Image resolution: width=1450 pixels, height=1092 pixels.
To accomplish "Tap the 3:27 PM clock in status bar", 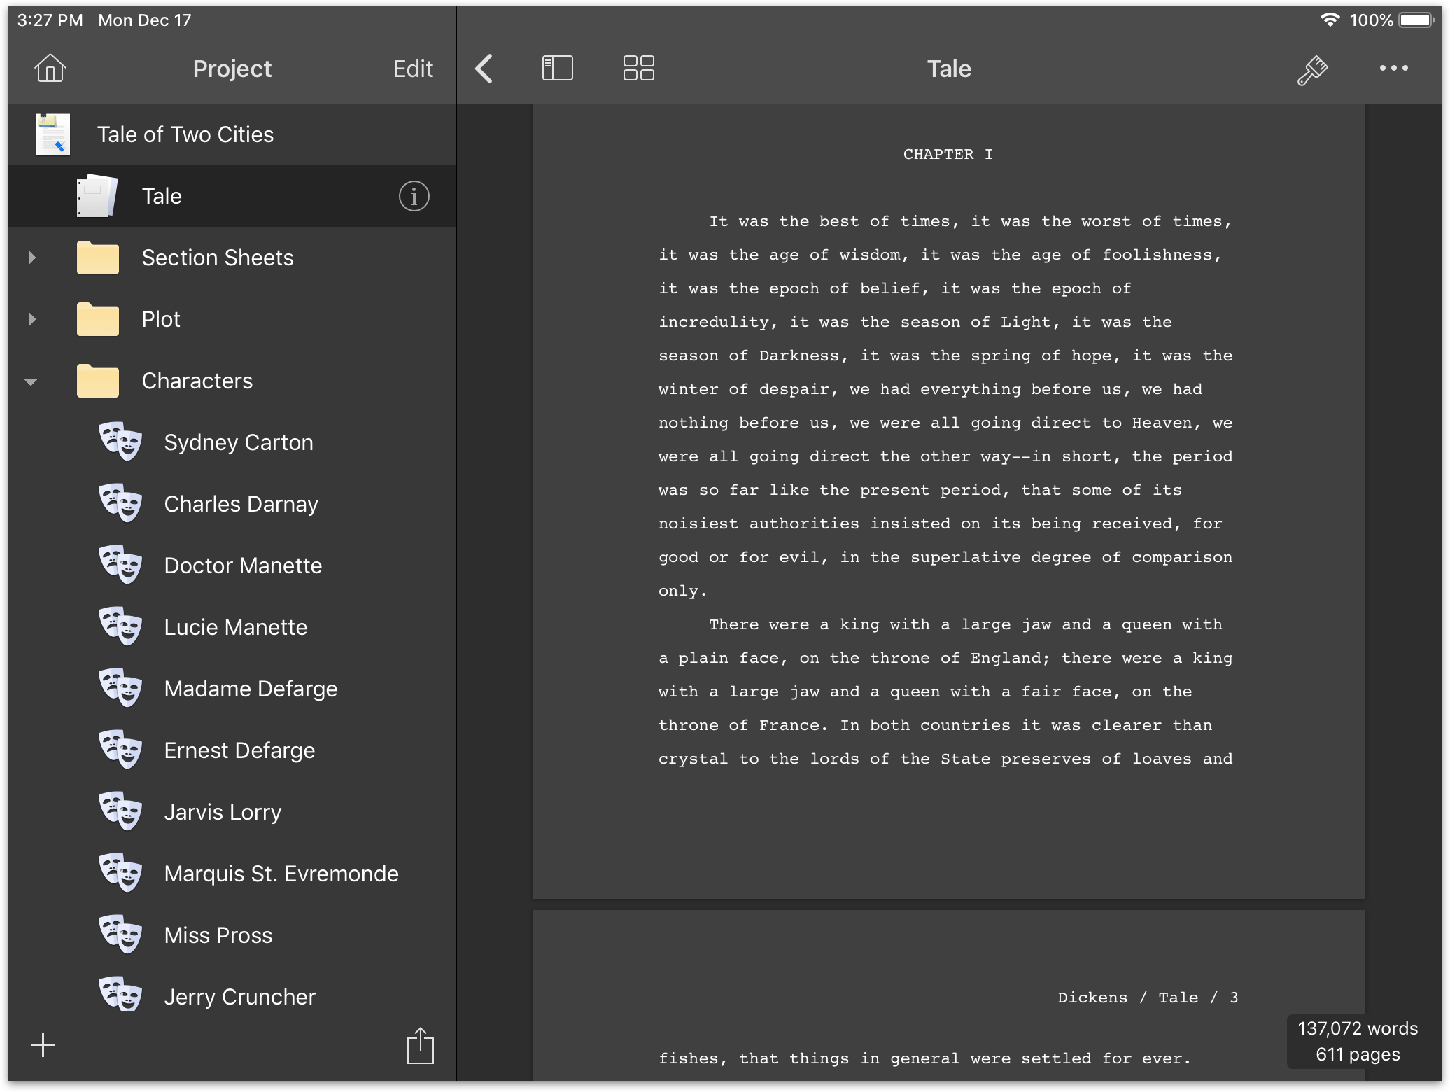I will [x=50, y=20].
